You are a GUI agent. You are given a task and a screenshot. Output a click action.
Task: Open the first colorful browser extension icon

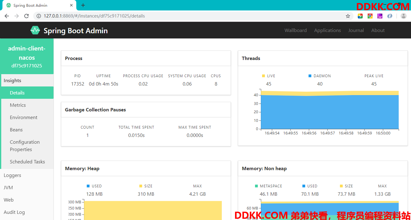click(x=360, y=16)
